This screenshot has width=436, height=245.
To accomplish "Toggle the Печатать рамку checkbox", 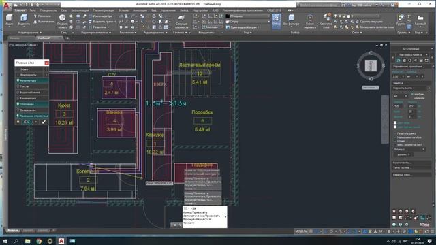I will [x=395, y=133].
